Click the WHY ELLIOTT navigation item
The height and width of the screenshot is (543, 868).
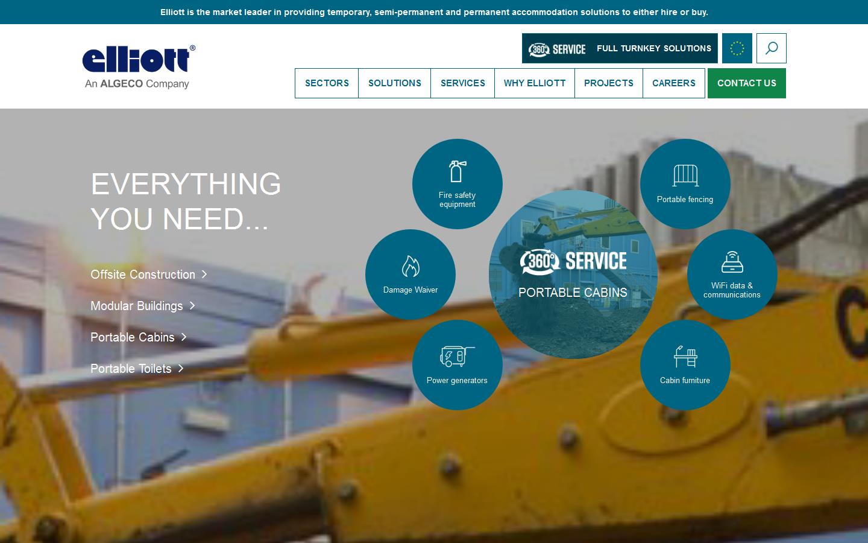[535, 83]
